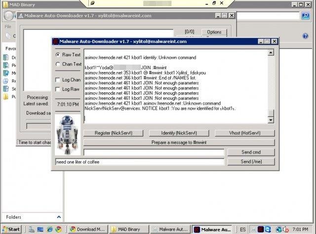Open the File menu in MAD Binary
The height and width of the screenshot is (234, 316).
tap(8, 27)
